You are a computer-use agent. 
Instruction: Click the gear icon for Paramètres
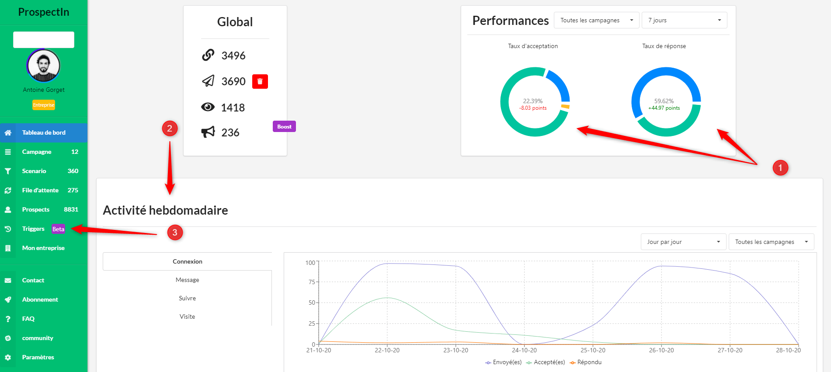point(8,357)
